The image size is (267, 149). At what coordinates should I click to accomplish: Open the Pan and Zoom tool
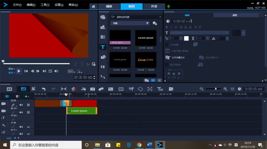coord(150,89)
